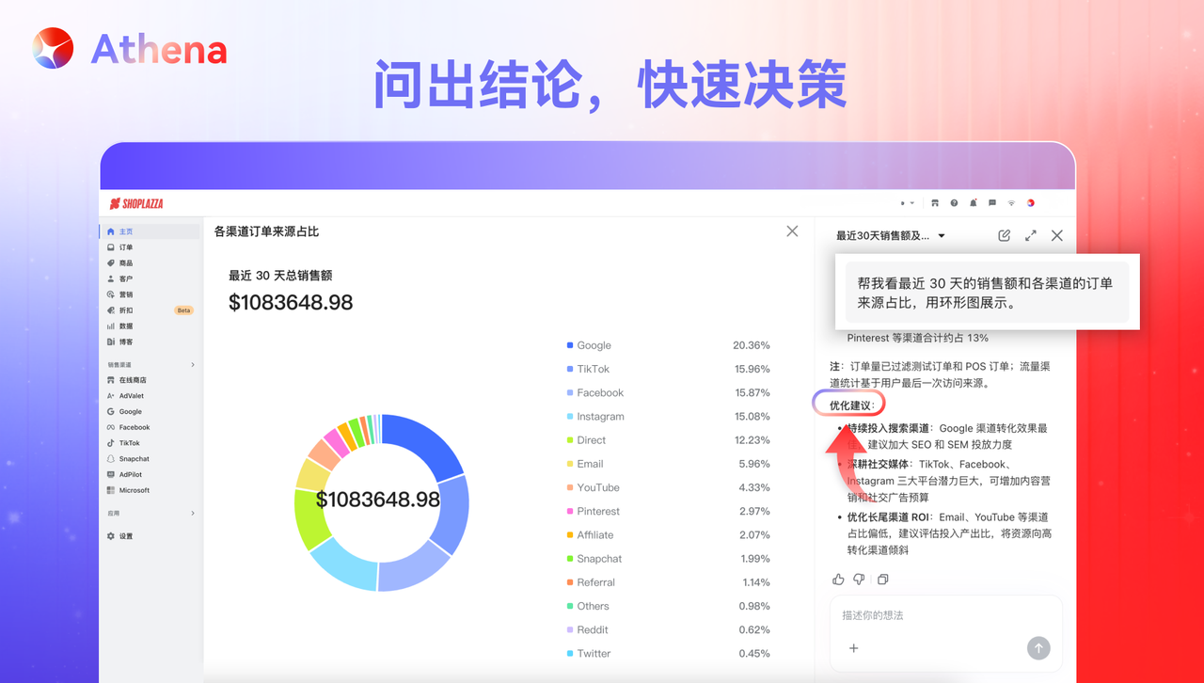This screenshot has width=1204, height=683.
Task: Copy the assistant response
Action: [882, 580]
